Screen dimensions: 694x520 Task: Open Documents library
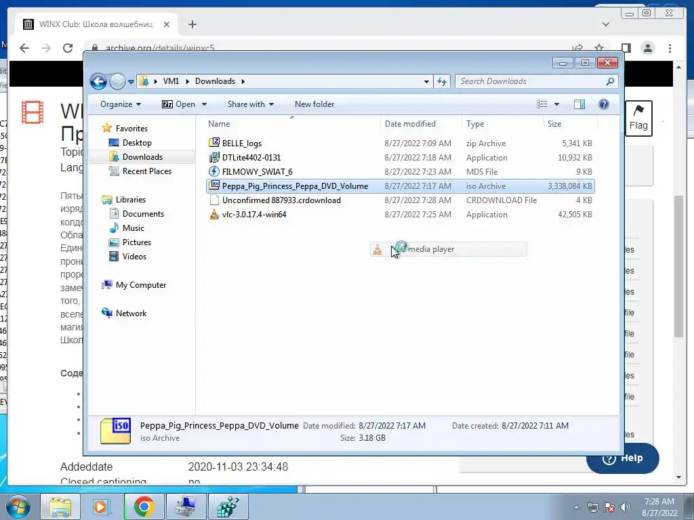(143, 214)
